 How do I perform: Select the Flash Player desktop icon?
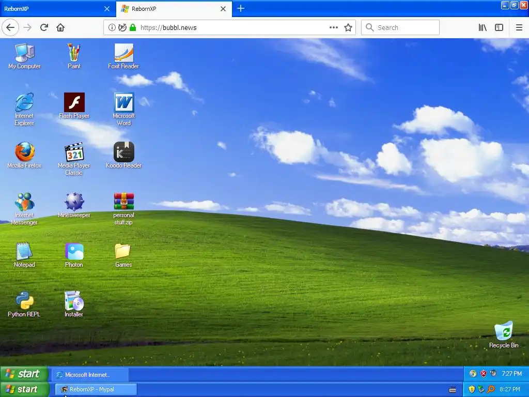coord(74,105)
